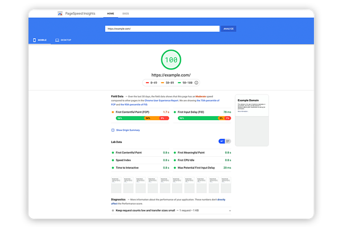Check the Show Origin Summary checkbox
This screenshot has width=342, height=233.
tap(113, 130)
